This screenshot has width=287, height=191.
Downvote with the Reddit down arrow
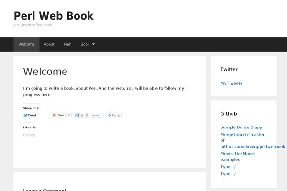pyautogui.click(x=87, y=115)
